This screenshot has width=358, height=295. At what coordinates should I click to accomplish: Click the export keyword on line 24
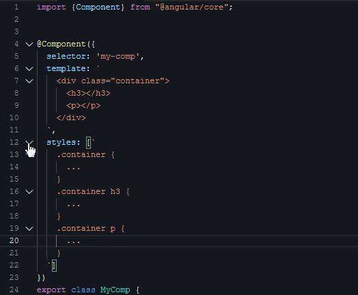[x=51, y=290]
